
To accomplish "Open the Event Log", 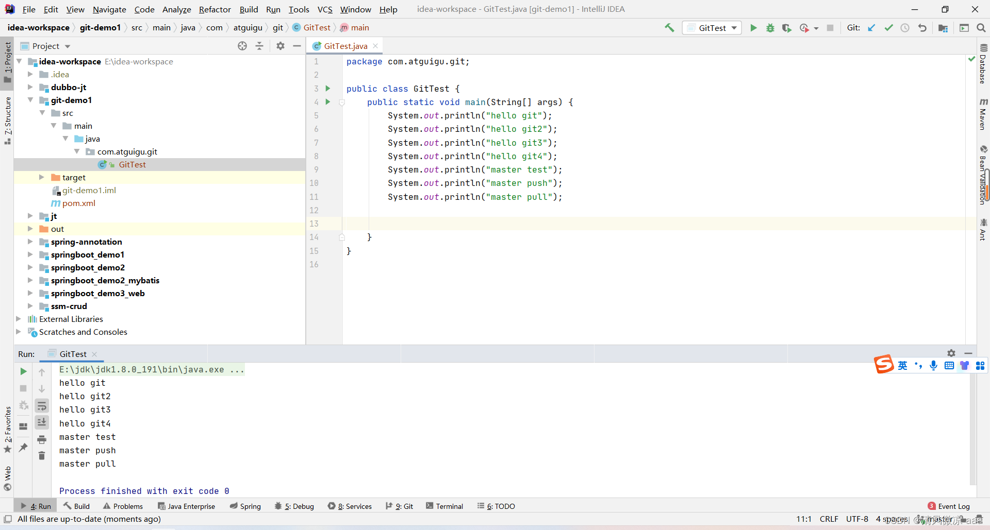I will (x=949, y=506).
